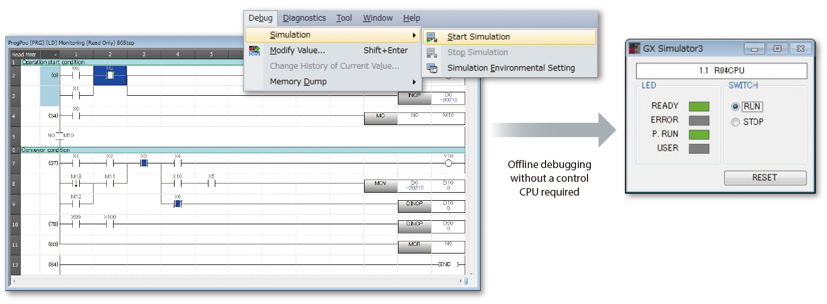Image resolution: width=827 pixels, height=304 pixels.
Task: Select the highlighted X3 contact
Action: point(144,163)
